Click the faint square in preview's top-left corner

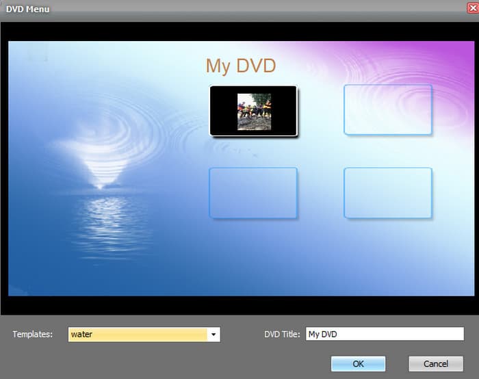tap(37, 52)
